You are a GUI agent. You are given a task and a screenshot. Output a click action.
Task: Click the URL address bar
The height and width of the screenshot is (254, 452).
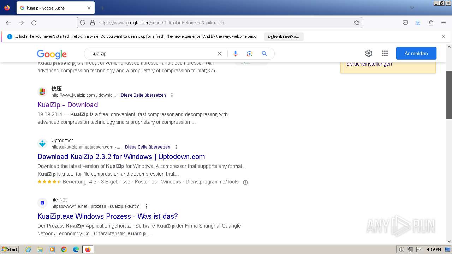tap(220, 23)
